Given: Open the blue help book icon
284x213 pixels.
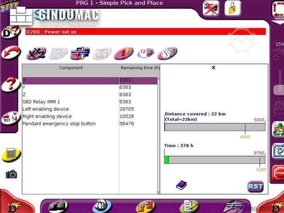Looking at the screenshot, I should (x=181, y=185).
